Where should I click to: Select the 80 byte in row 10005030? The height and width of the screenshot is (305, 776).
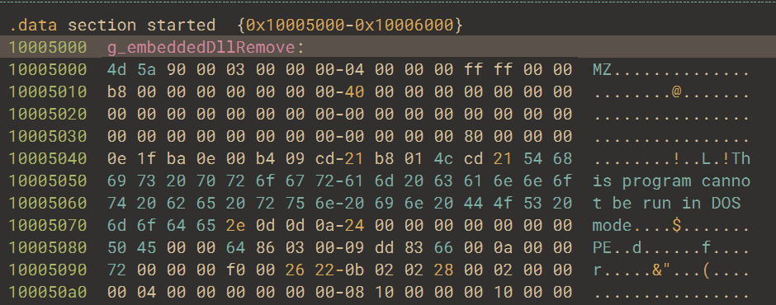click(474, 137)
